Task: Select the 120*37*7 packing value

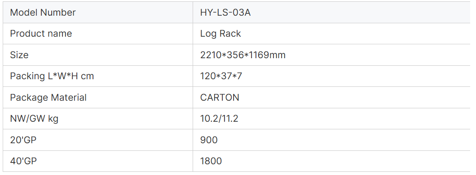Action: 221,76
